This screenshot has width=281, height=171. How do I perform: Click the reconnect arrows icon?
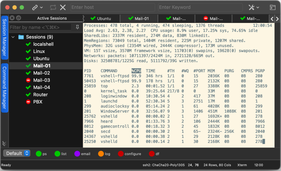tap(53, 7)
